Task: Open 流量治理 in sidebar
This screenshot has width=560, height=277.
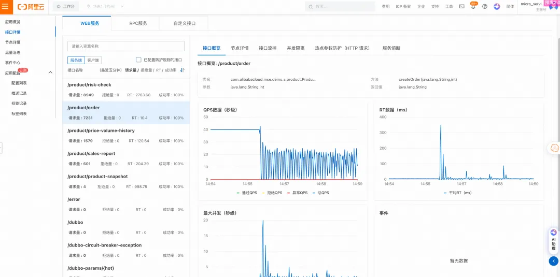Action: 13,52
